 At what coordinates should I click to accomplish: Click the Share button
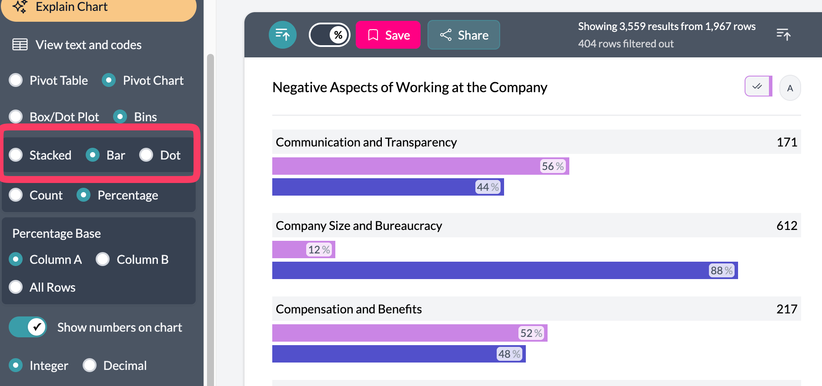[x=464, y=35]
